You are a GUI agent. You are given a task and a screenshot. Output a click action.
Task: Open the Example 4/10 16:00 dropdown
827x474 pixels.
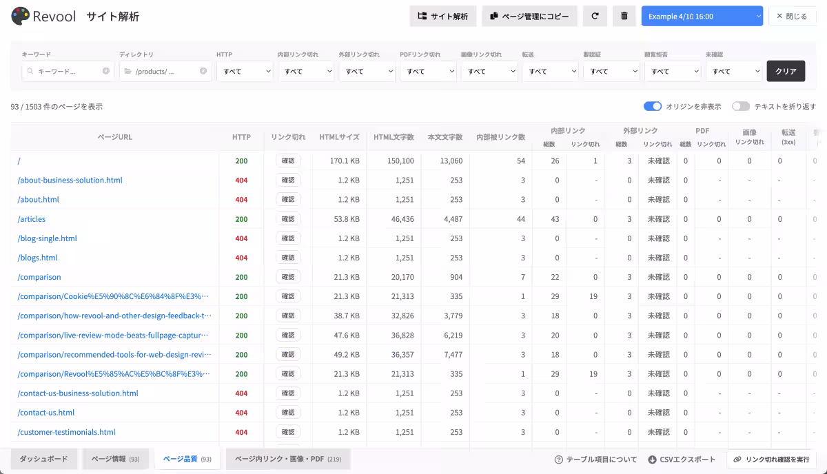702,16
